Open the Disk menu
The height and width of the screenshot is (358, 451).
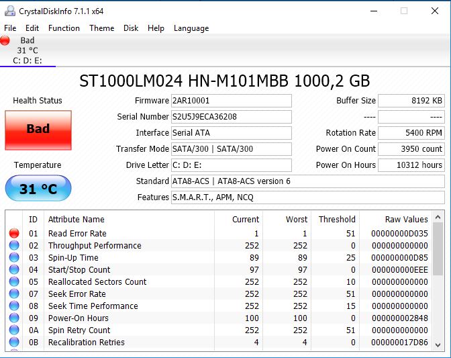pos(131,28)
